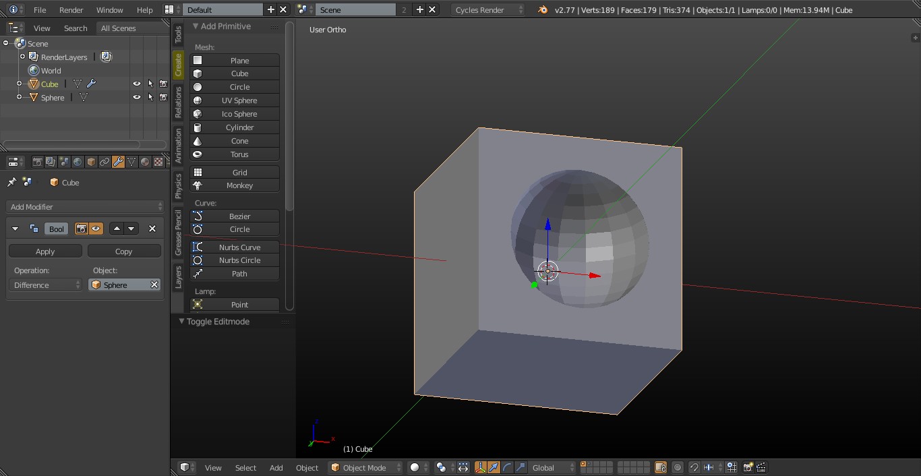This screenshot has height=476, width=921.
Task: Open the Cycles Render engine dropdown
Action: point(488,9)
